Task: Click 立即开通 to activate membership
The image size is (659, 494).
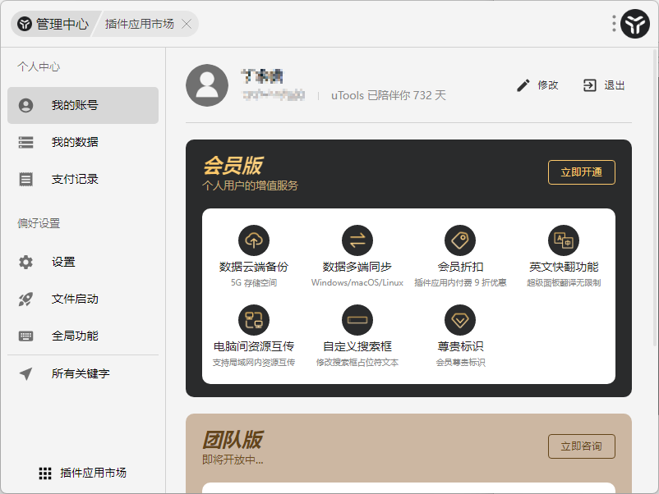Action: (581, 172)
